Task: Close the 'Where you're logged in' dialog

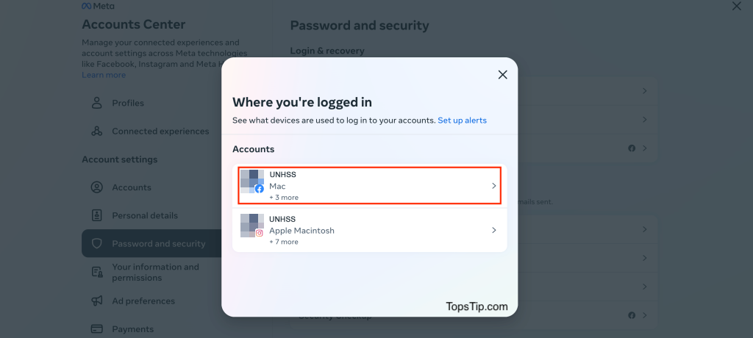Action: pos(502,75)
